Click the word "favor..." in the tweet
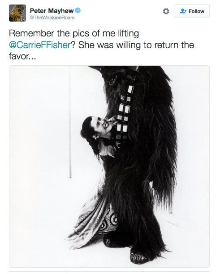This screenshot has height=274, width=220. tap(22, 56)
